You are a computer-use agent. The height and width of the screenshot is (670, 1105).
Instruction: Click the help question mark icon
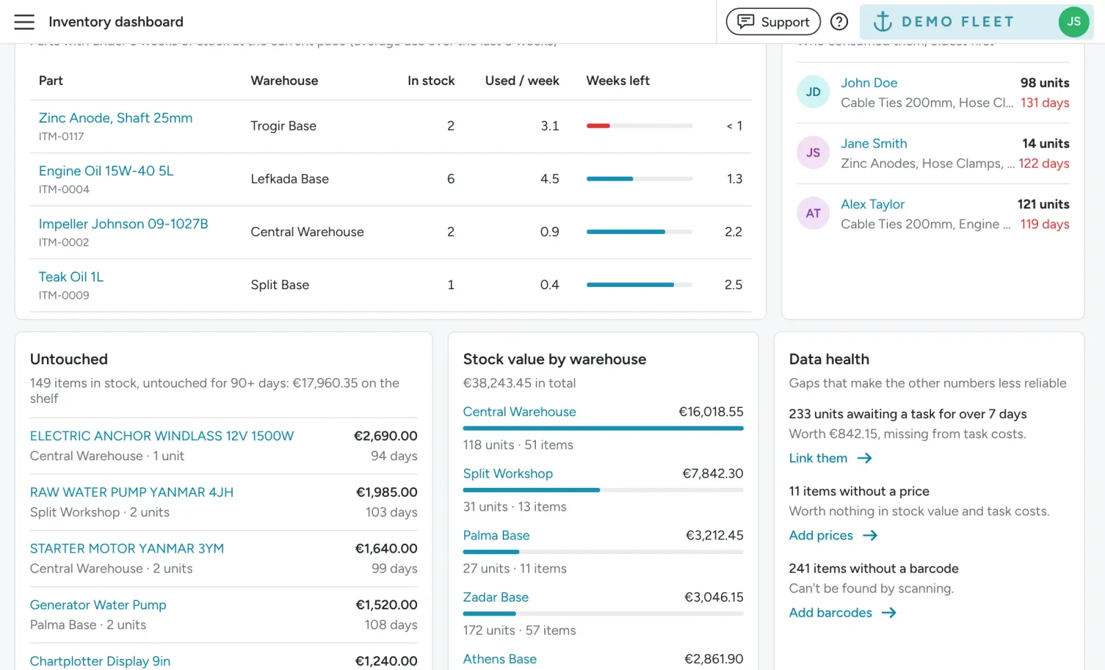839,22
